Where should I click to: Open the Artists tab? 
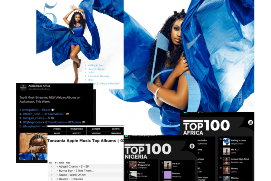click(96, 129)
